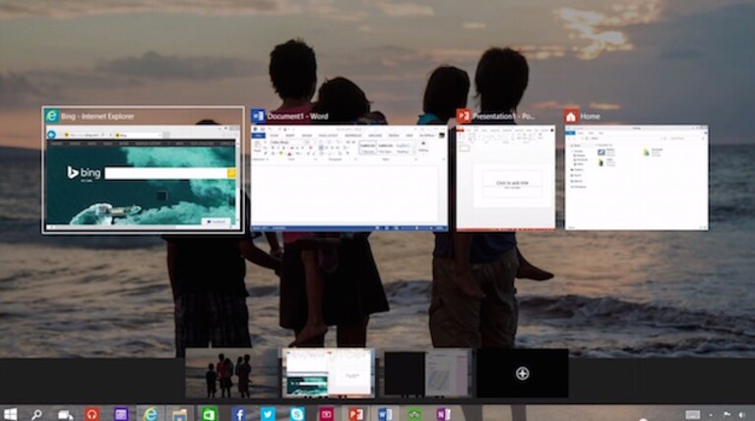
Task: Open the red headphones music app
Action: 92,414
